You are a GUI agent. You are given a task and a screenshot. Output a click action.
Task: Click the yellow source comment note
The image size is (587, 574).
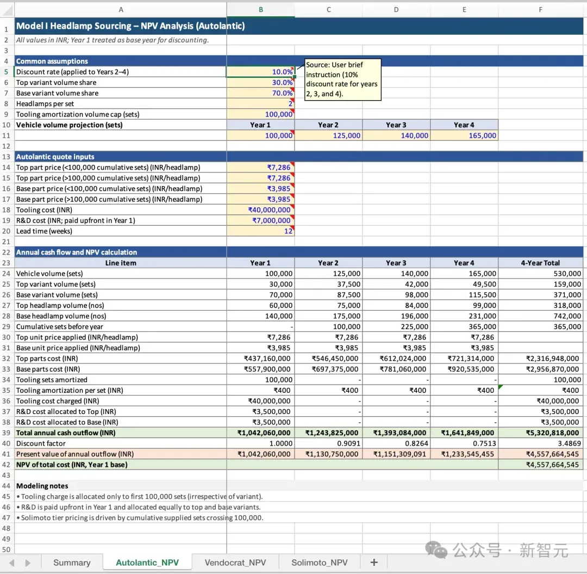point(343,79)
